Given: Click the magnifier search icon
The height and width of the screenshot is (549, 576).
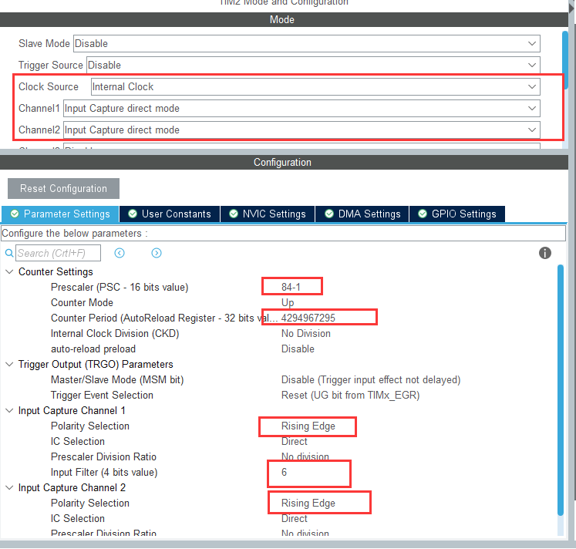Looking at the screenshot, I should [9, 253].
